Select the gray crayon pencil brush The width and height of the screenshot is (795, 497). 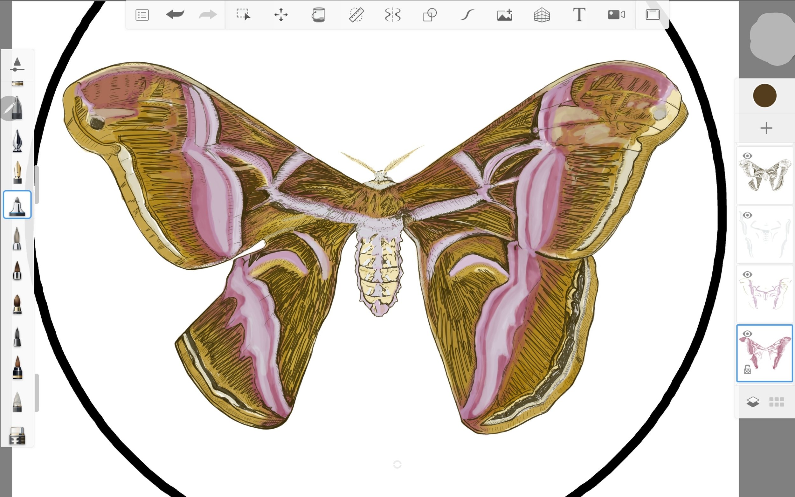tap(17, 402)
